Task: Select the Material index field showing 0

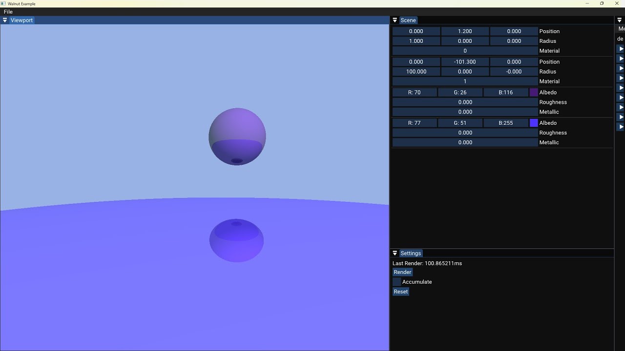Action: pyautogui.click(x=465, y=51)
